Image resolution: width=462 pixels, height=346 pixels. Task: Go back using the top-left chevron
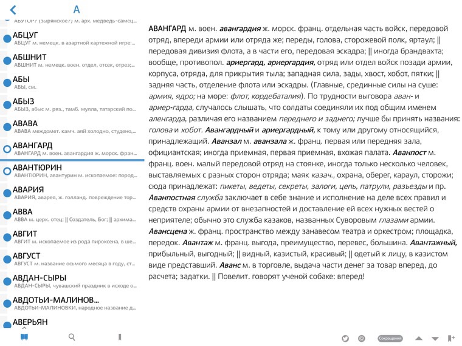(x=13, y=10)
